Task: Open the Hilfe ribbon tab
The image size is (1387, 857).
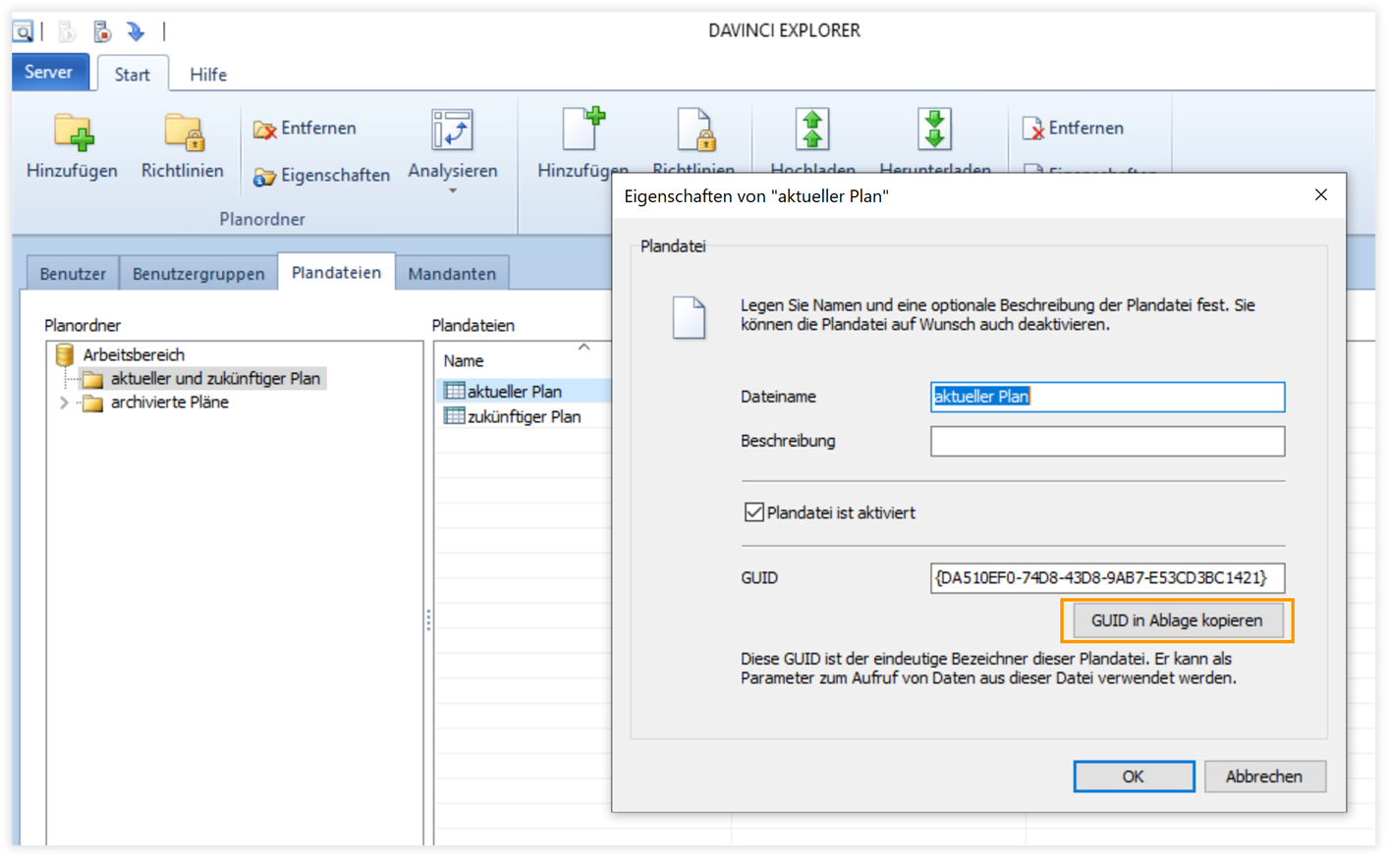Action: click(x=208, y=75)
